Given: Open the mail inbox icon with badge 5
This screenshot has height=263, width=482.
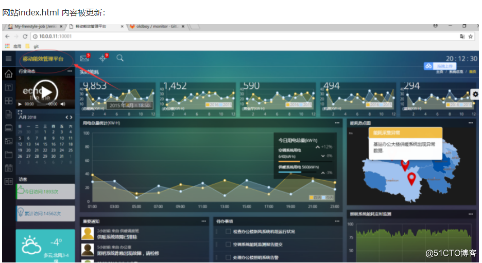Looking at the screenshot, I should [84, 58].
